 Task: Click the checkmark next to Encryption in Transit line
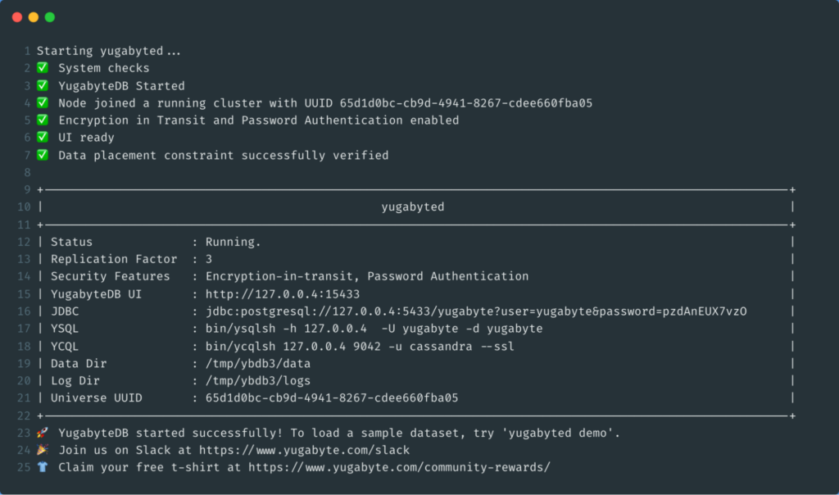point(43,120)
